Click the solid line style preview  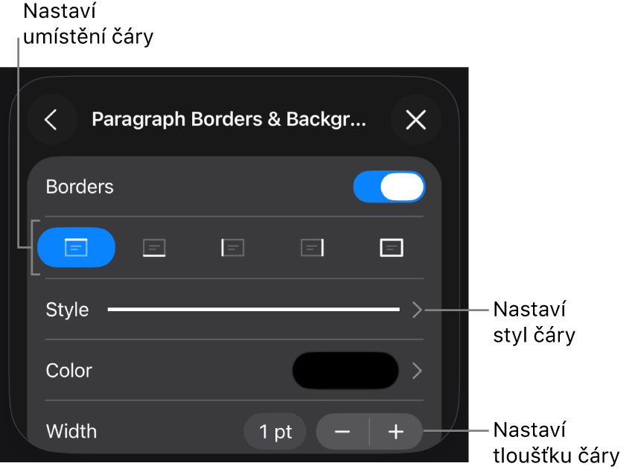coord(254,310)
